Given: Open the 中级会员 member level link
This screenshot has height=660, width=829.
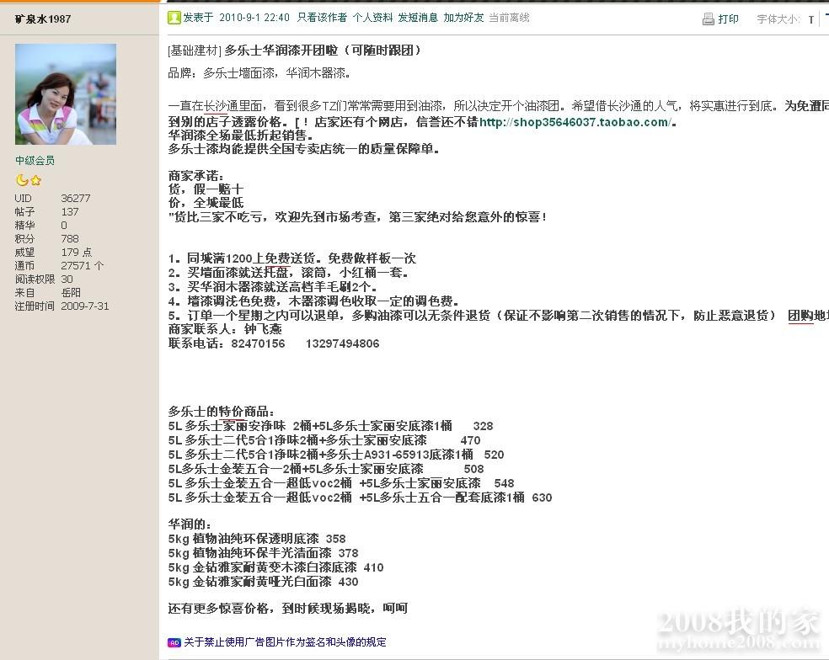Looking at the screenshot, I should pos(35,161).
